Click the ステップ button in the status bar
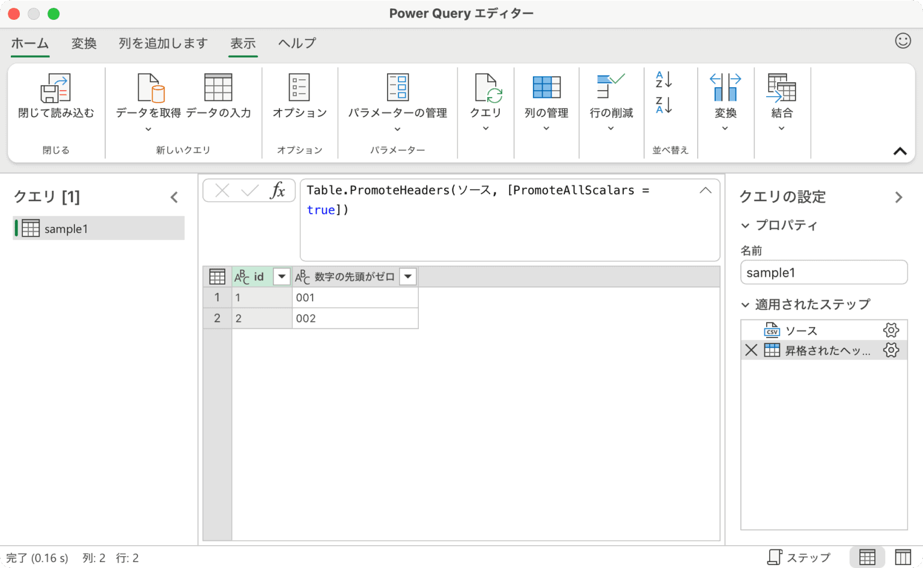The width and height of the screenshot is (923, 568). 799,557
